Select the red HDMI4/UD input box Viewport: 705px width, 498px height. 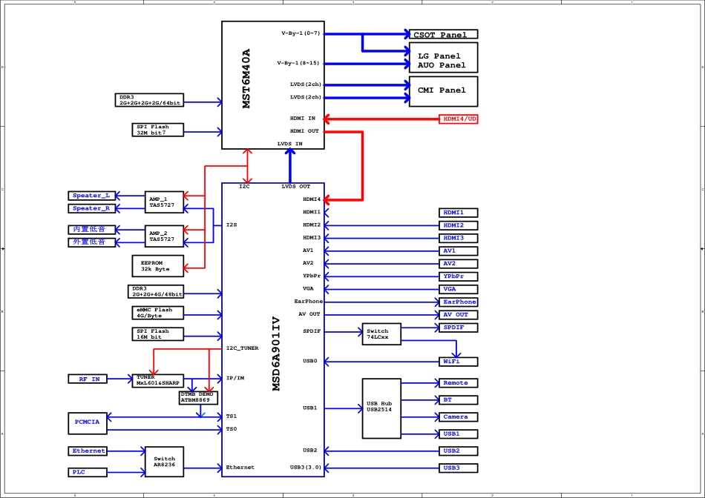coord(459,119)
